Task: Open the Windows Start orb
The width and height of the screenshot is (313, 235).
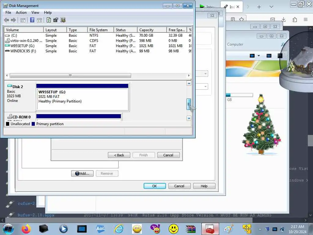Action: pos(8,229)
